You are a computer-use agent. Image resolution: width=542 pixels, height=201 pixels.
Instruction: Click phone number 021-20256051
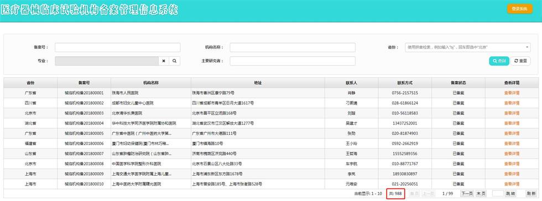[405, 184]
